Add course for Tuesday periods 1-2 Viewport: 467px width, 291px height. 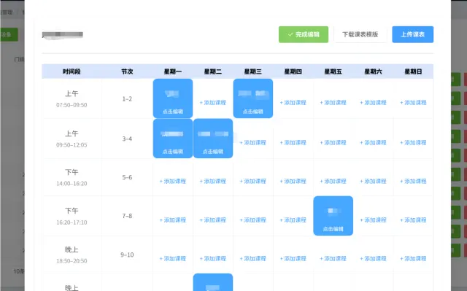pos(213,103)
